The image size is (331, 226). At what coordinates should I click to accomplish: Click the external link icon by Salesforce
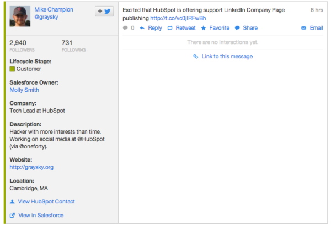(x=12, y=215)
